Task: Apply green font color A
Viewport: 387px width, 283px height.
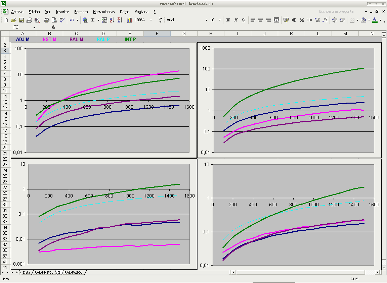Action: pyautogui.click(x=375, y=20)
